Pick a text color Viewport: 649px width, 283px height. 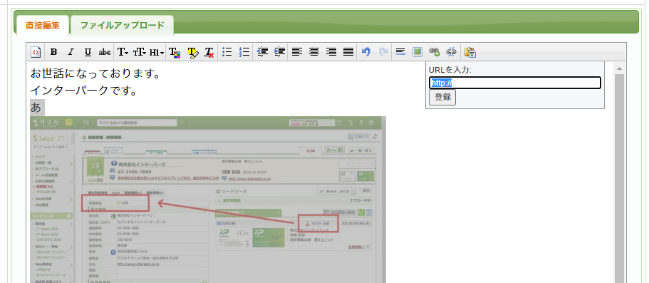[x=175, y=52]
